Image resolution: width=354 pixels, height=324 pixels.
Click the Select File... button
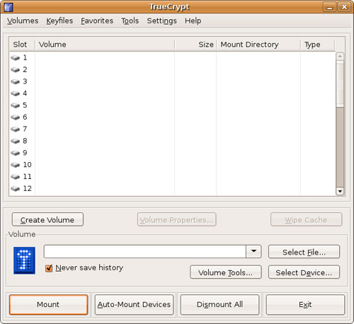point(304,252)
